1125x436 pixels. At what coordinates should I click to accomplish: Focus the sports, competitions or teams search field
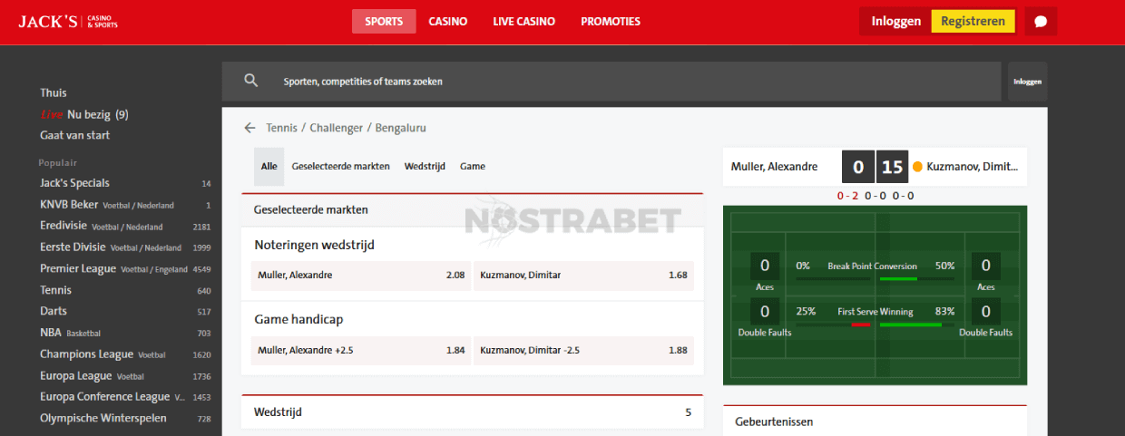point(611,82)
